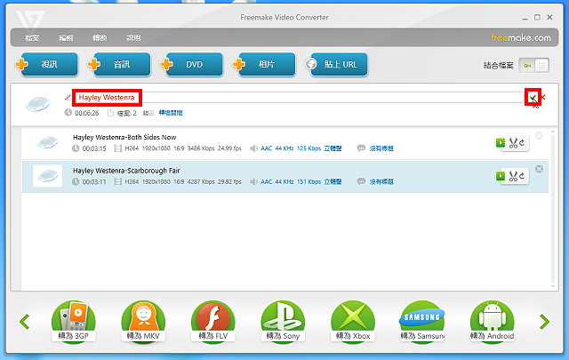Confirm the title with green checkmark
569x360 pixels.
point(533,97)
